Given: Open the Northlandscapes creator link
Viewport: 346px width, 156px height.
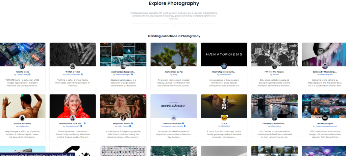Looking at the screenshot, I should coord(123,75).
